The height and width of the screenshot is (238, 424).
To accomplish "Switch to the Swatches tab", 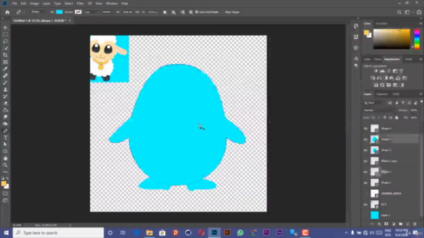I will click(x=382, y=24).
